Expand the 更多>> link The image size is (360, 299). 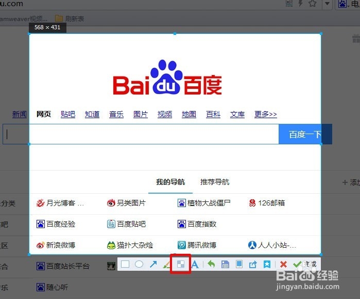(266, 114)
